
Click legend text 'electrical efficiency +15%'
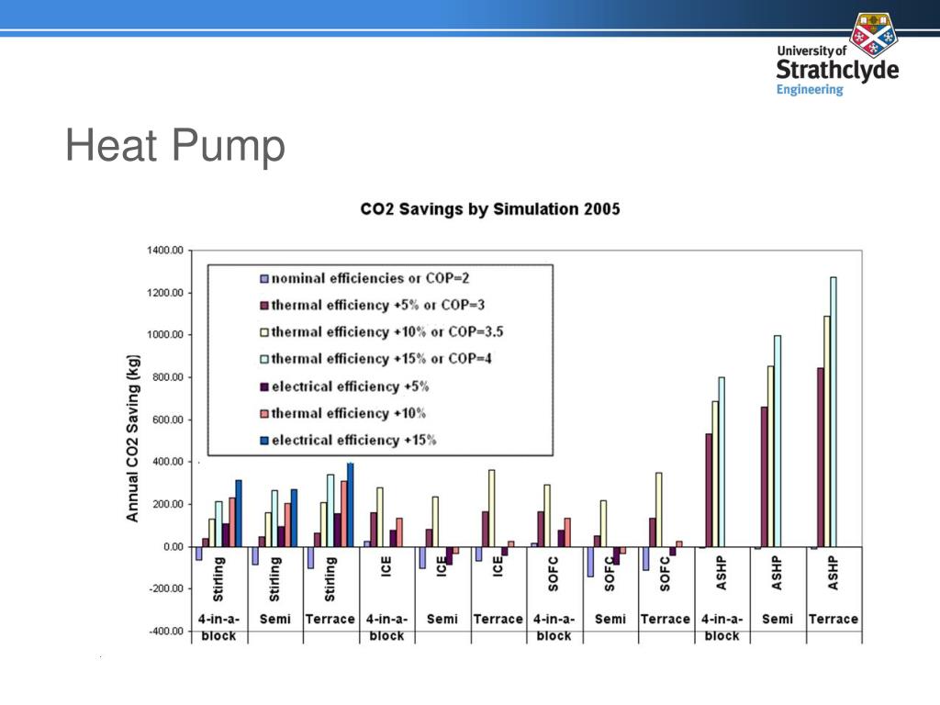point(354,441)
